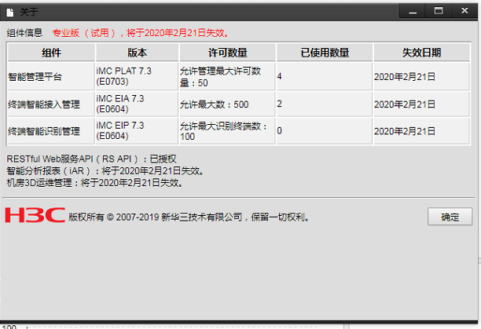
Task: Click the 确定 button
Action: pyautogui.click(x=450, y=217)
